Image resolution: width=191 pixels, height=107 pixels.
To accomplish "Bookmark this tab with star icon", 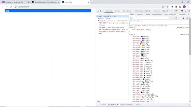I will (x=167, y=7).
